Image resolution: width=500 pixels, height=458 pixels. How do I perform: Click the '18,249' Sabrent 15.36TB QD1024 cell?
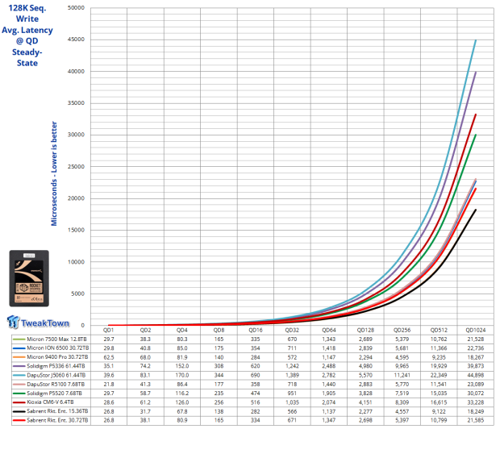tap(476, 411)
